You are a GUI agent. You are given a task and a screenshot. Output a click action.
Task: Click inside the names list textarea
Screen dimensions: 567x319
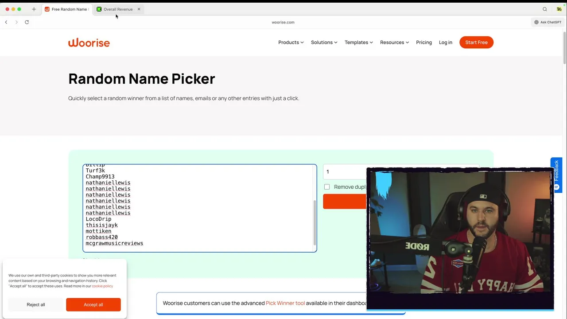199,208
